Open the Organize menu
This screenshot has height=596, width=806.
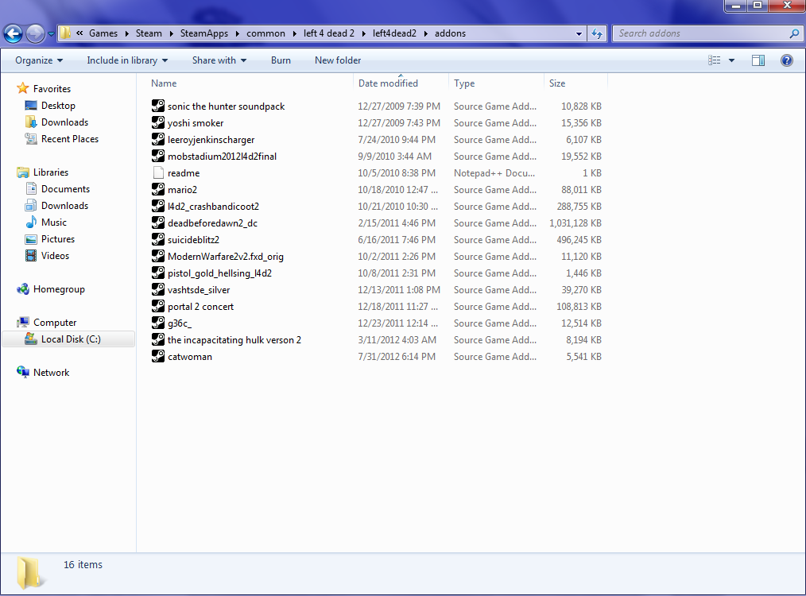tap(39, 60)
